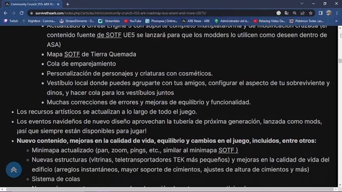Toggle the browser side panel
Viewport: 342px width, 192px height.
coord(321,13)
